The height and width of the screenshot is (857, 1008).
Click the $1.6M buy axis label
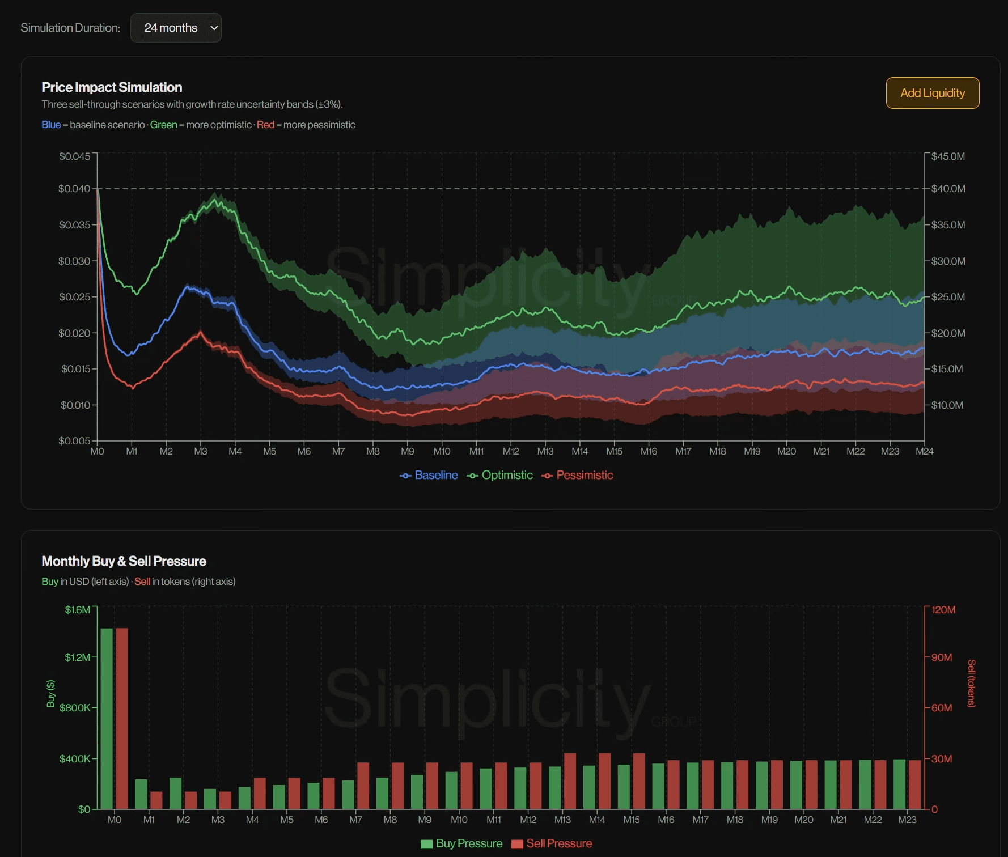pos(78,610)
